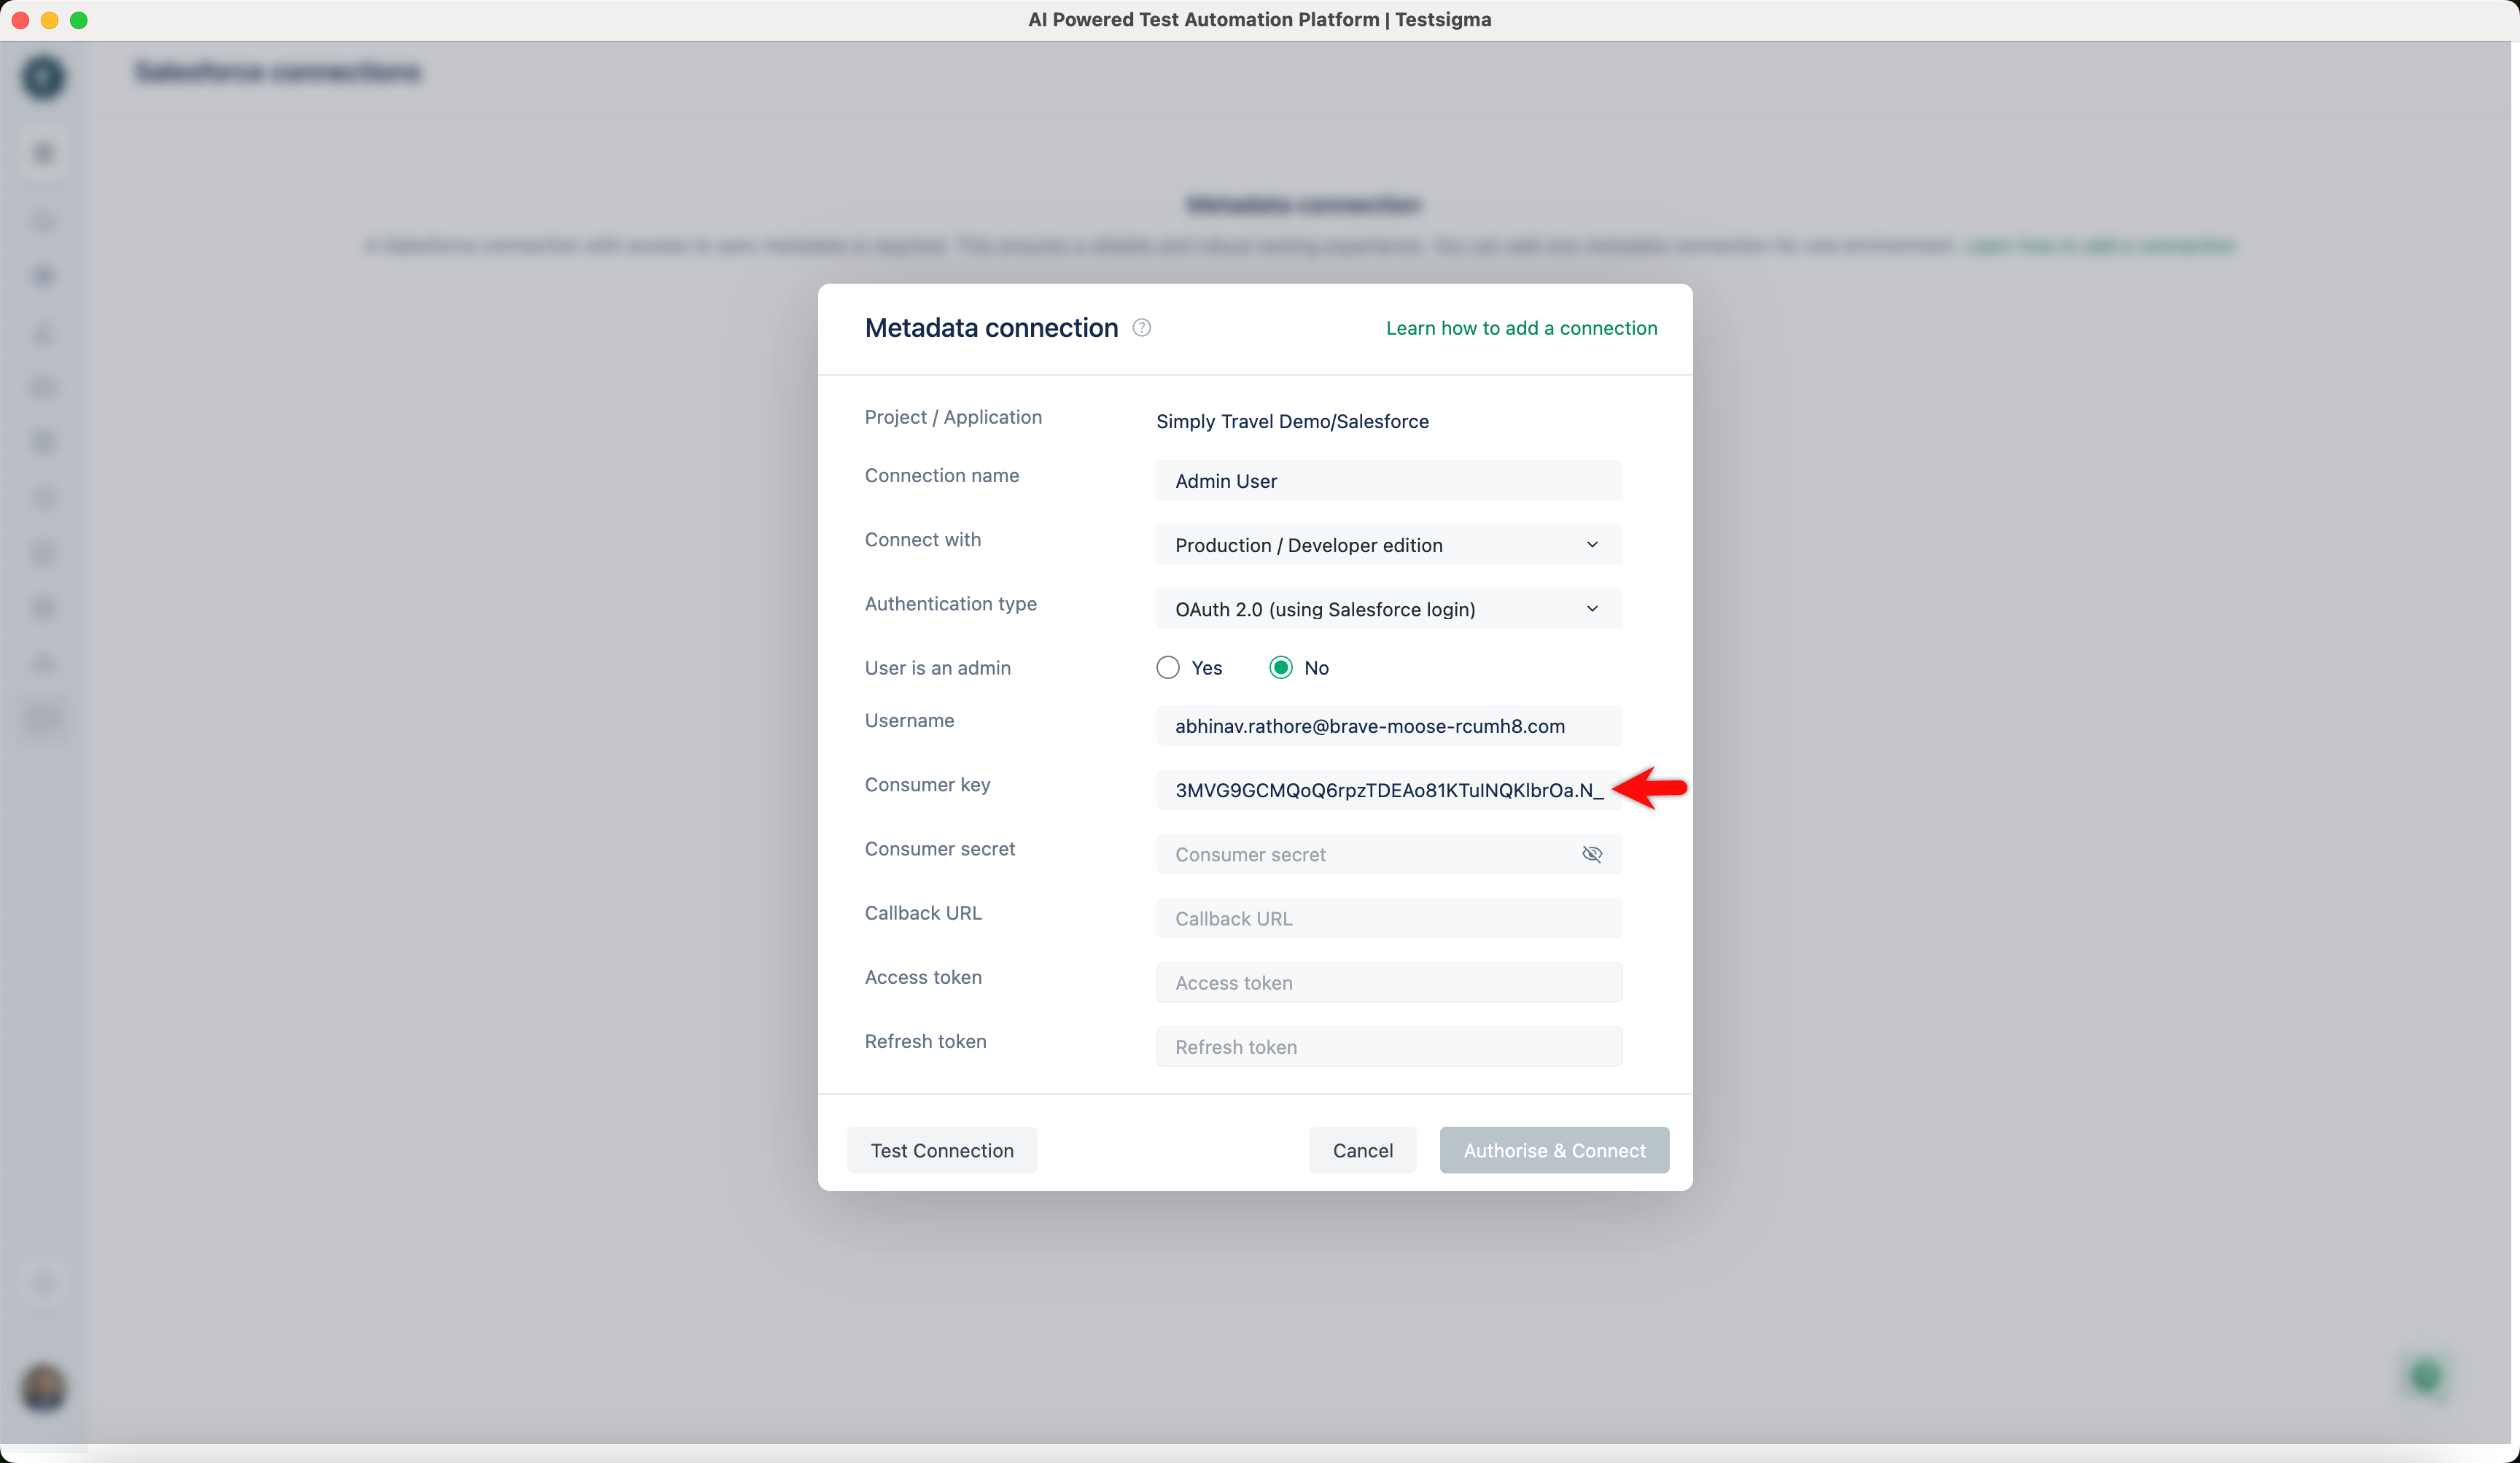The image size is (2520, 1463).
Task: Click the chevron on Production / Developer edition
Action: (x=1591, y=545)
